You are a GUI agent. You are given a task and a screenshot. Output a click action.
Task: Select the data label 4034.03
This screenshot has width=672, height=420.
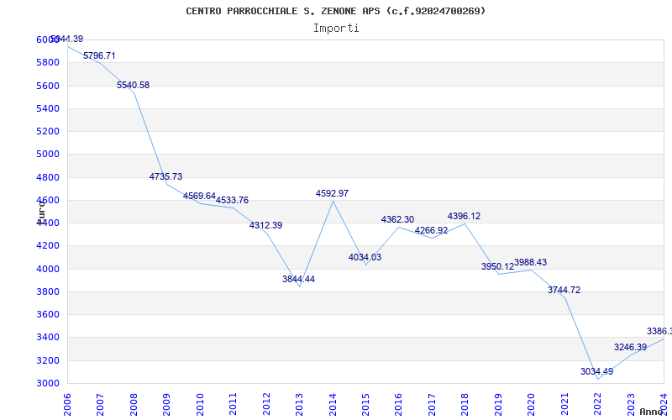[x=365, y=258]
